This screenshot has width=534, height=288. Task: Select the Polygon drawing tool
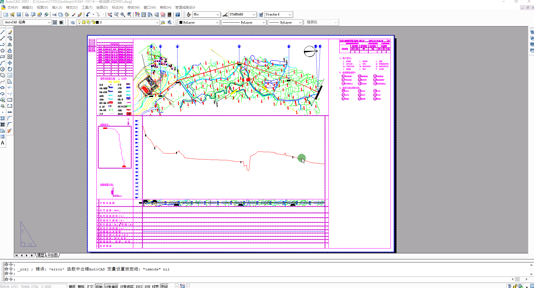[x=3, y=51]
